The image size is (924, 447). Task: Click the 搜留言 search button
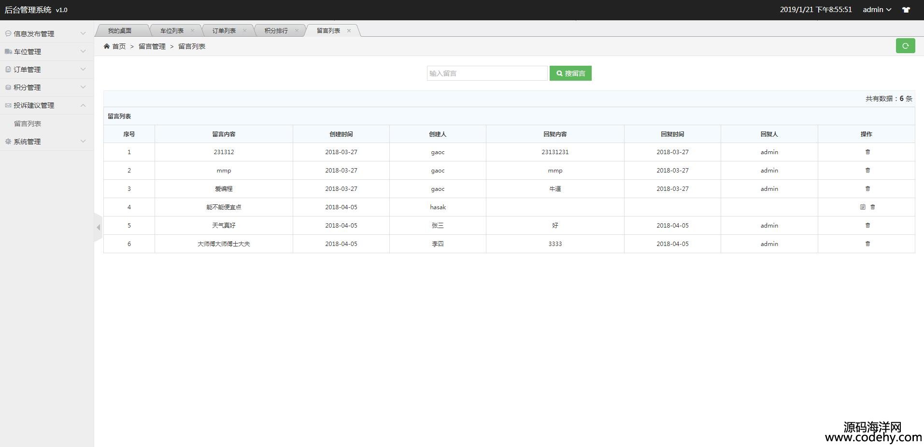[570, 73]
